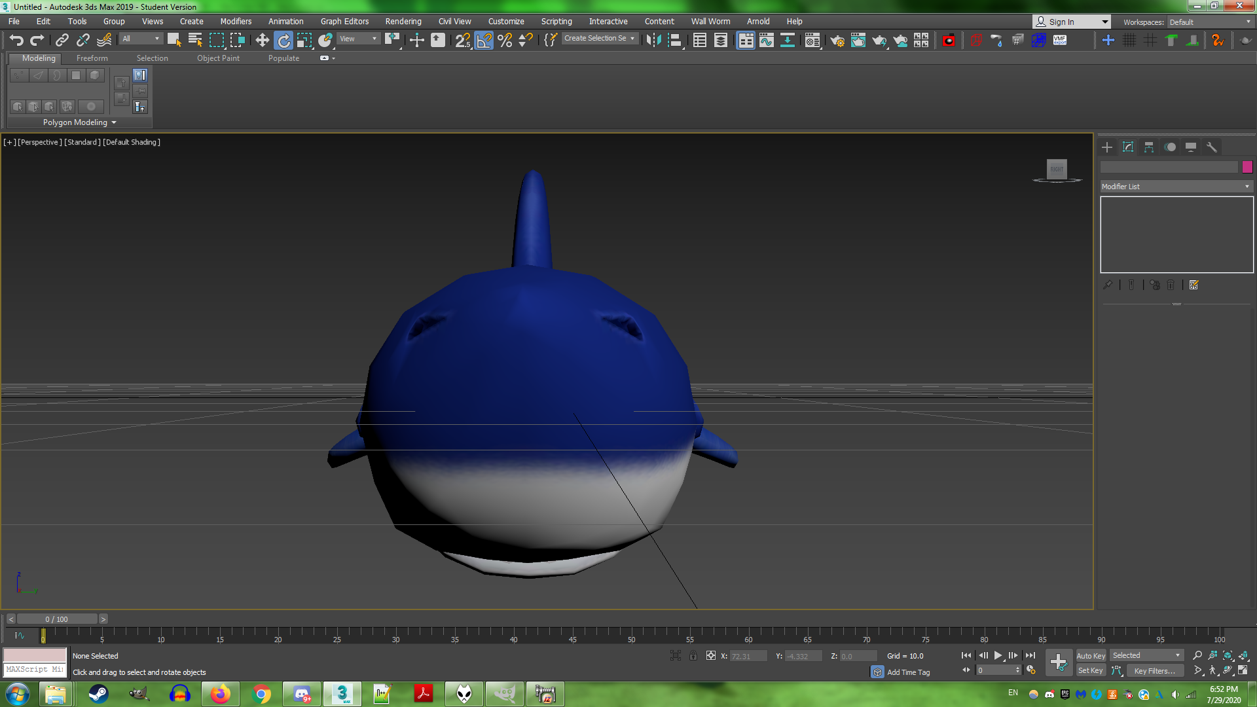The image size is (1257, 707).
Task: Click the Undo arrow icon
Action: [16, 41]
